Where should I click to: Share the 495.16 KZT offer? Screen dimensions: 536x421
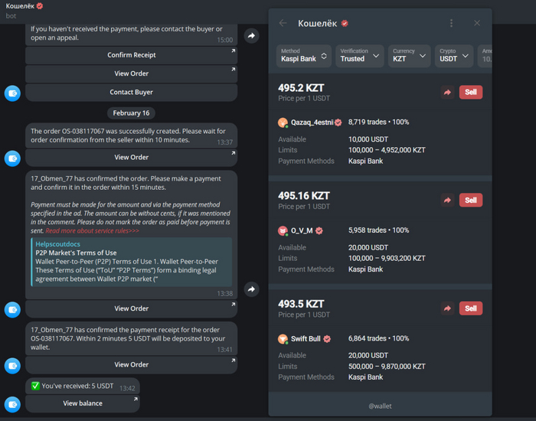click(x=447, y=201)
